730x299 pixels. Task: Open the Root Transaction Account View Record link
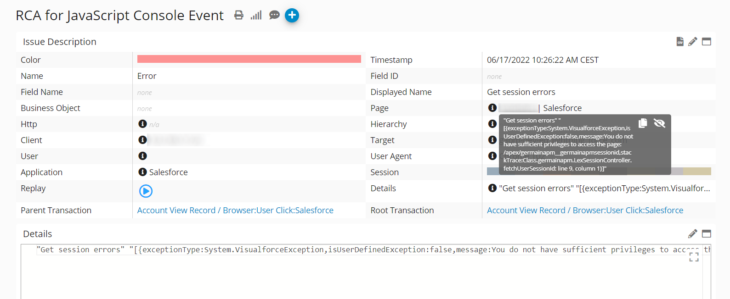point(585,210)
